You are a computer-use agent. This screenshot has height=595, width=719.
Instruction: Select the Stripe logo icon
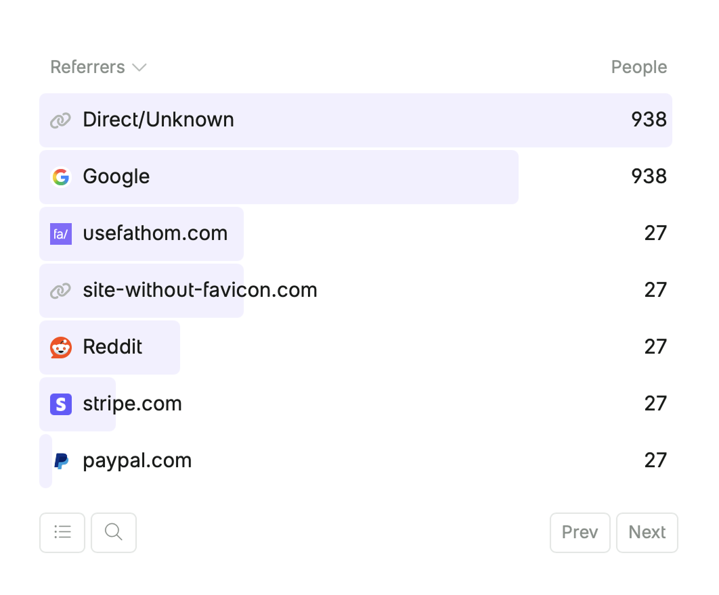pyautogui.click(x=60, y=404)
